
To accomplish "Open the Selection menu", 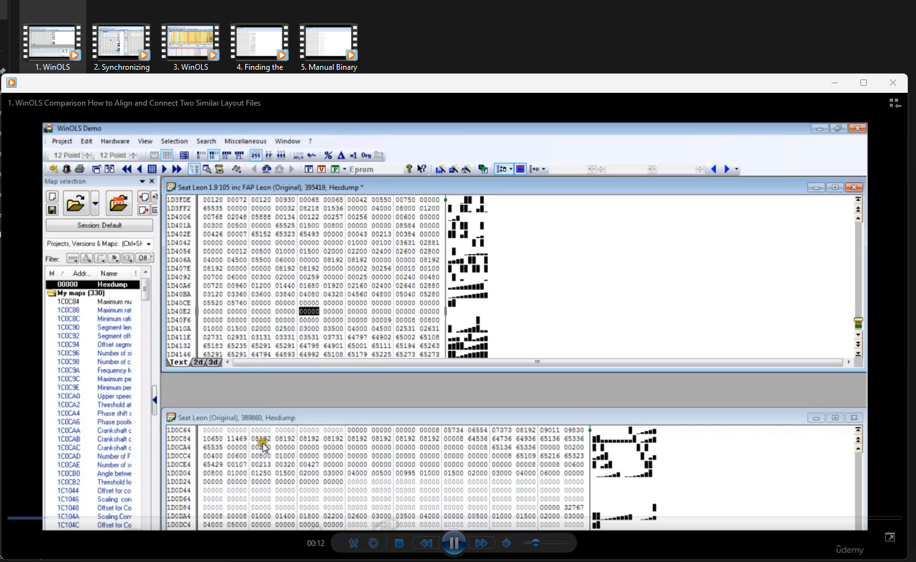I will coord(174,141).
